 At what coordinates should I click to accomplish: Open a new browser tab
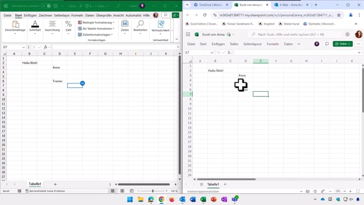[x=316, y=5]
